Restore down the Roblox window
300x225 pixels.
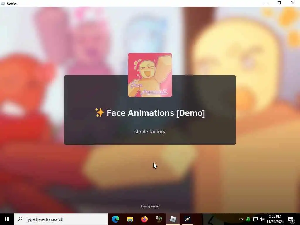(x=279, y=3)
